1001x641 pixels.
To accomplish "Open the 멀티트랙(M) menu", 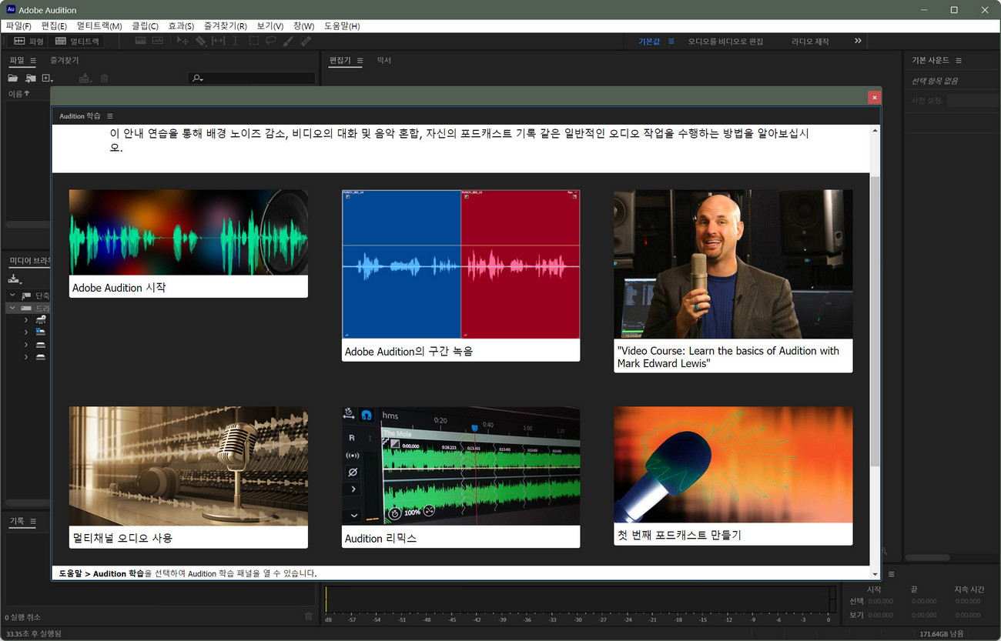I will [x=99, y=26].
